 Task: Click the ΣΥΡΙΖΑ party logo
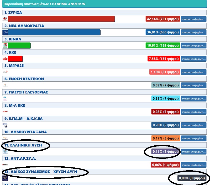point(5,19)
